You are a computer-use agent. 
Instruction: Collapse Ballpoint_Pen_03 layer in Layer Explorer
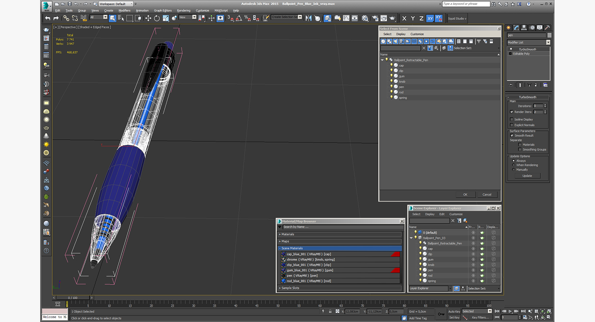tap(411, 238)
